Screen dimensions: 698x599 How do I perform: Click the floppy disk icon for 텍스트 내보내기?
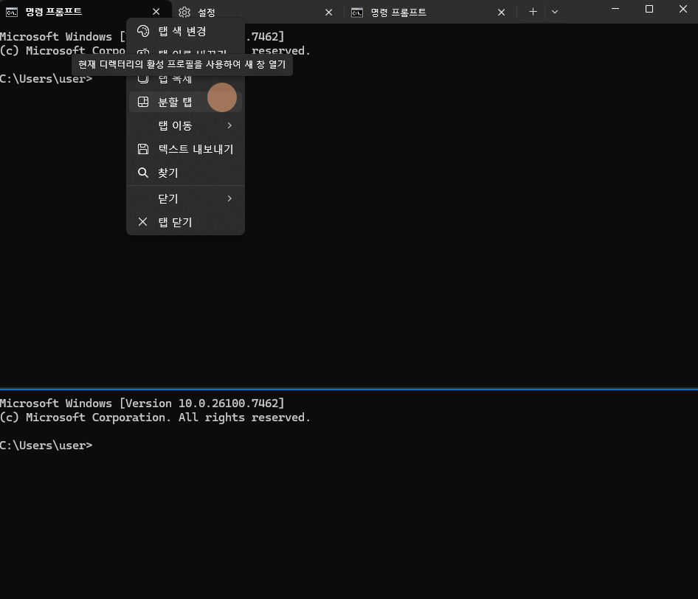pos(143,149)
